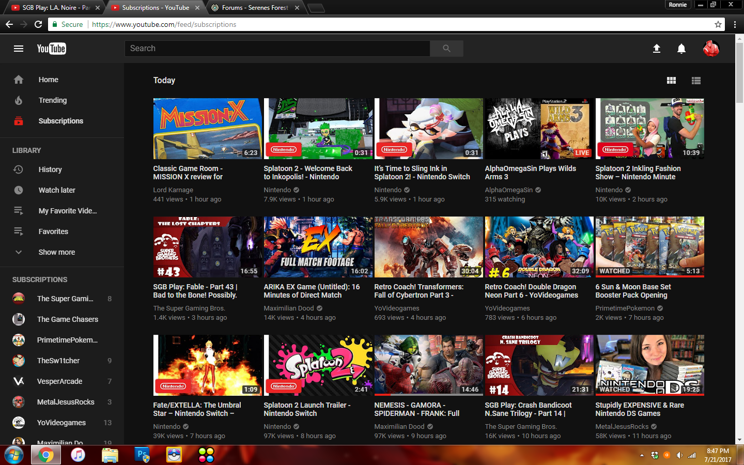Viewport: 744px width, 465px height.
Task: Open the account avatar menu
Action: pyautogui.click(x=711, y=49)
